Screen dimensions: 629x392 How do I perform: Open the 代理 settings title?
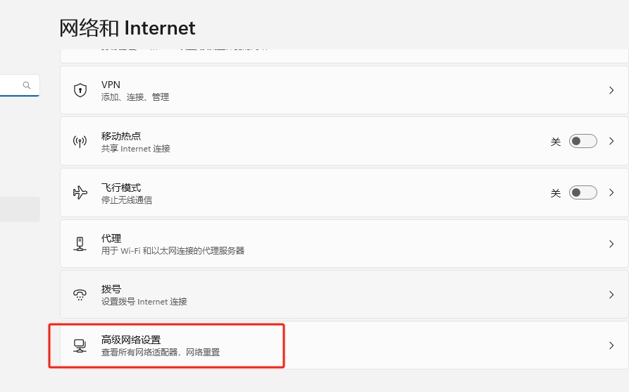pyautogui.click(x=111, y=238)
